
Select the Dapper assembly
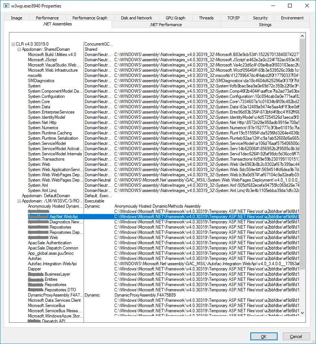point(34,269)
